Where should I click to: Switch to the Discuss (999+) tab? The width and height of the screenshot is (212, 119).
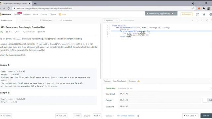[x=46, y=20]
